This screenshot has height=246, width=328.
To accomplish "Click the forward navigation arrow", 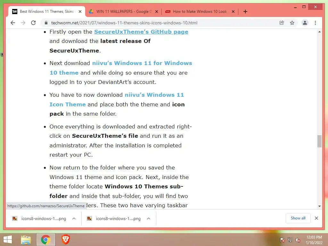I will [23, 23].
